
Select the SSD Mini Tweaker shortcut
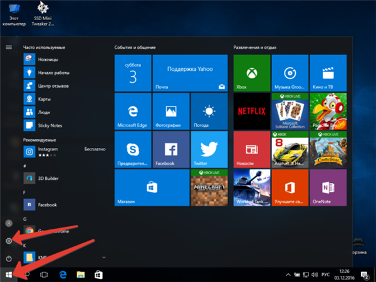43,14
